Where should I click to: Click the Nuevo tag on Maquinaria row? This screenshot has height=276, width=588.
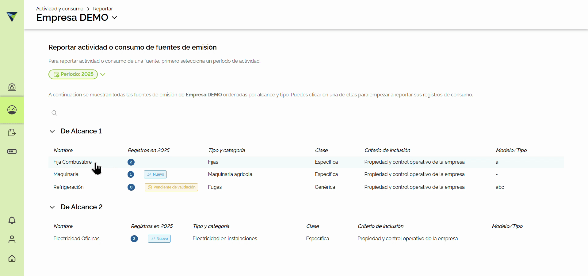[x=155, y=174]
